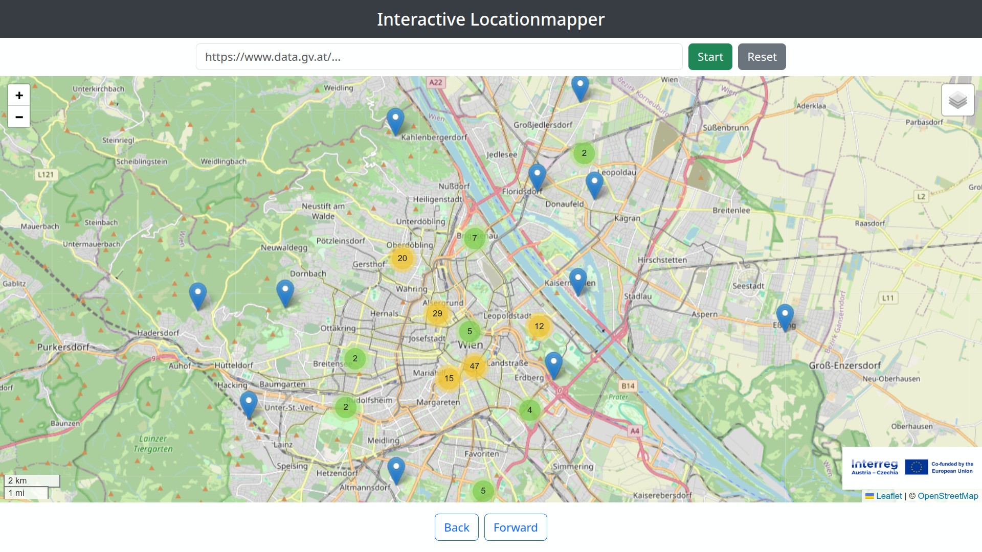Screen dimensions: 982x552
Task: Open the map layers control
Action: coord(957,100)
